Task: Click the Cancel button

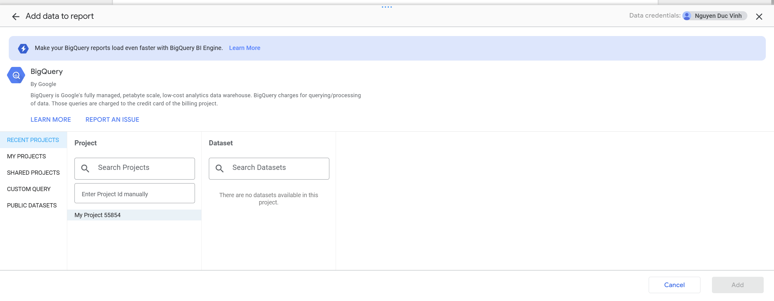Action: tap(674, 285)
